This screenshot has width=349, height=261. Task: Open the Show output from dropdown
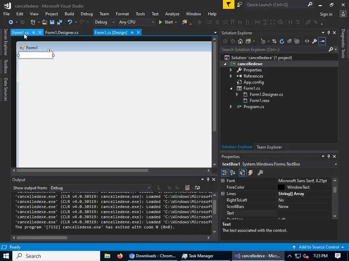(x=101, y=188)
